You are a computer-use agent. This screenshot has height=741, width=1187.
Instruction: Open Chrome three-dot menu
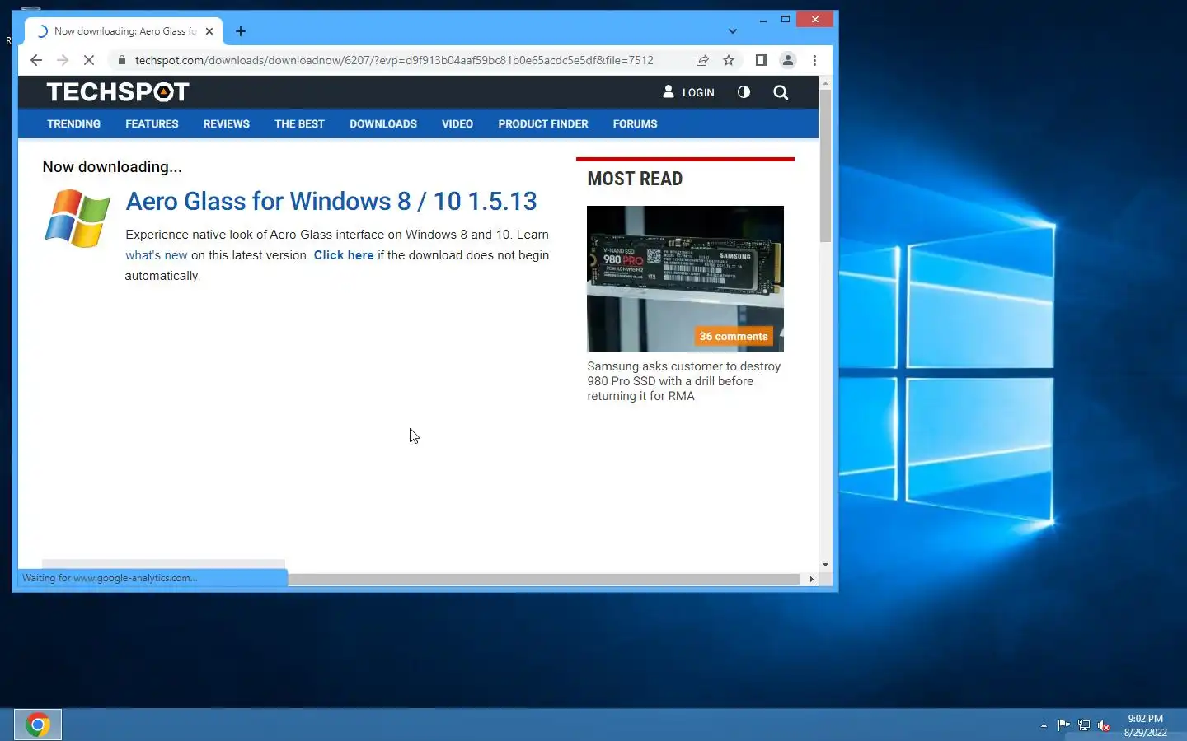click(814, 60)
